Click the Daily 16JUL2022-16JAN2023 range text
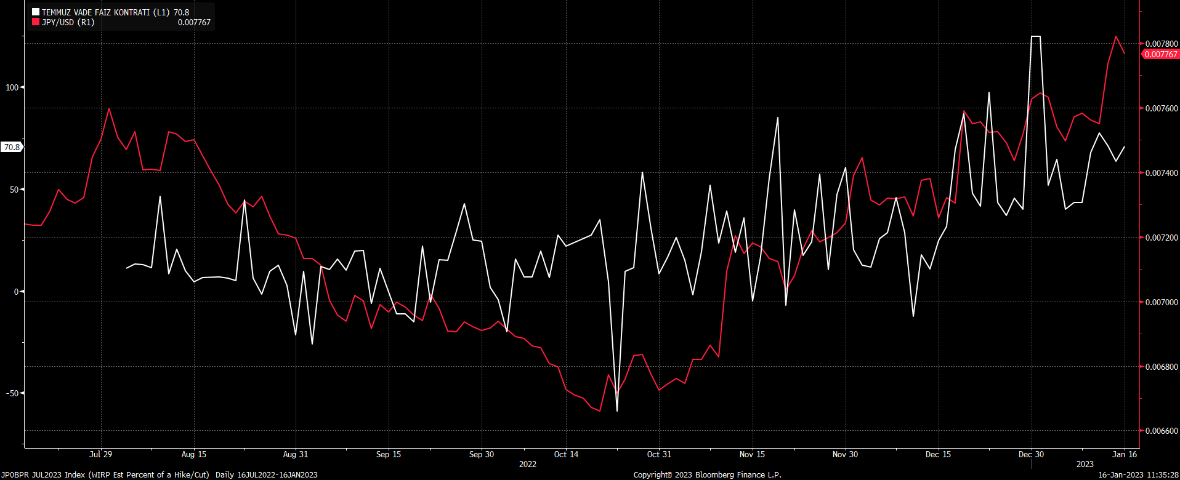The height and width of the screenshot is (480, 1180). [267, 474]
